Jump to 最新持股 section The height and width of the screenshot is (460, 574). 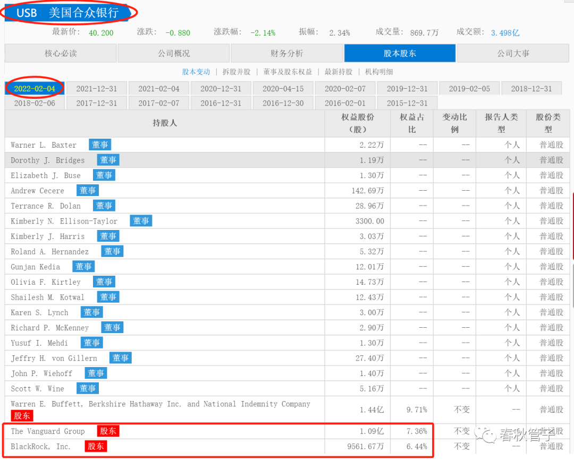(x=339, y=72)
